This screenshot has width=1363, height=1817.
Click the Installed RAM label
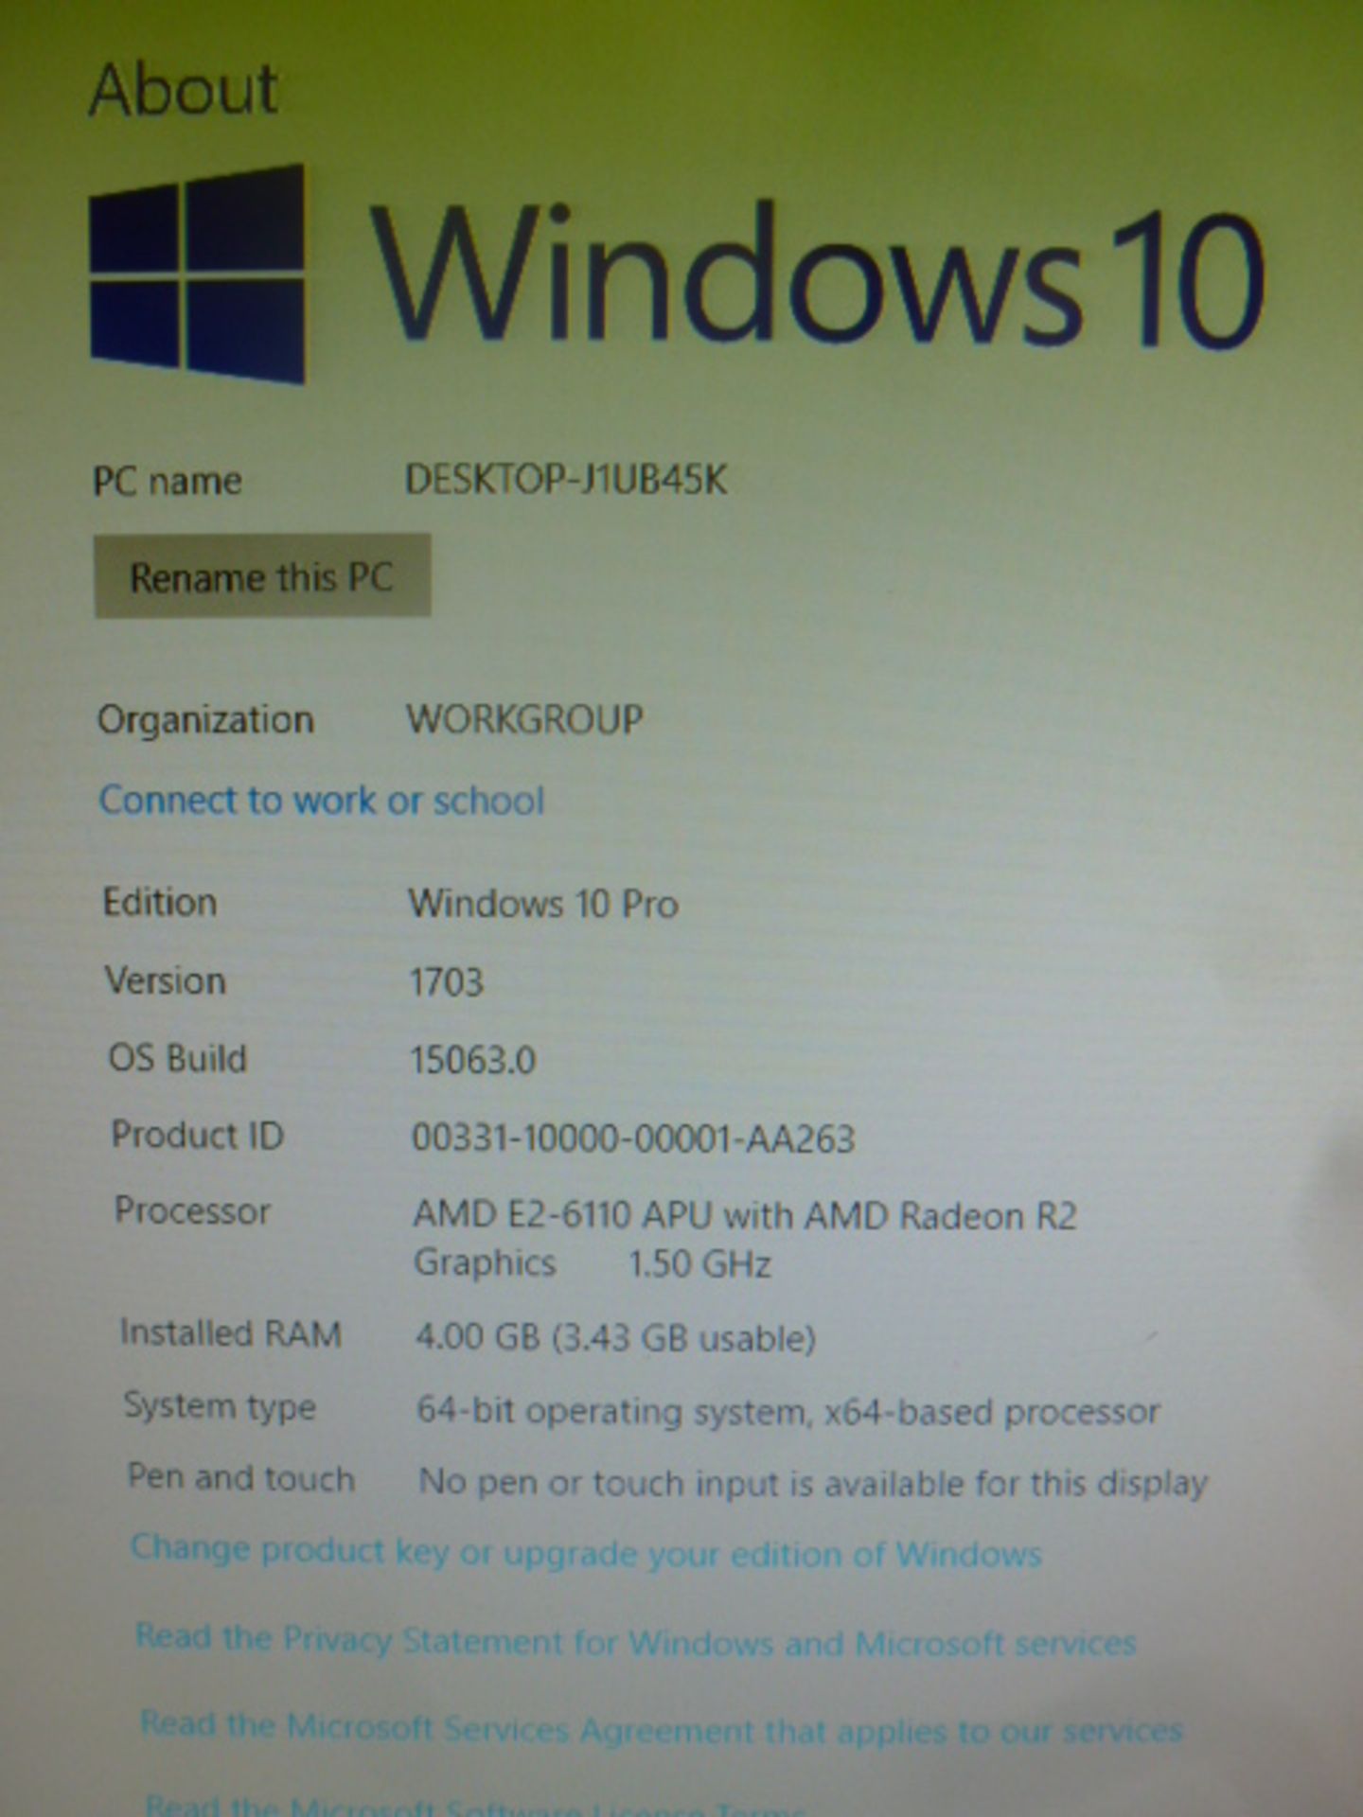231,1333
